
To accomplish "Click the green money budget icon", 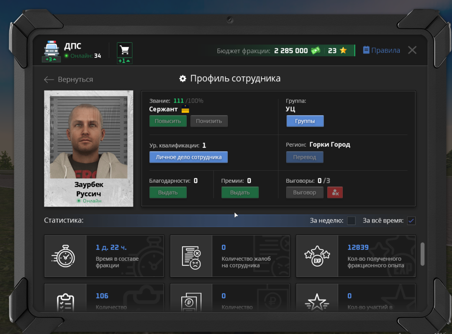I will pos(315,51).
